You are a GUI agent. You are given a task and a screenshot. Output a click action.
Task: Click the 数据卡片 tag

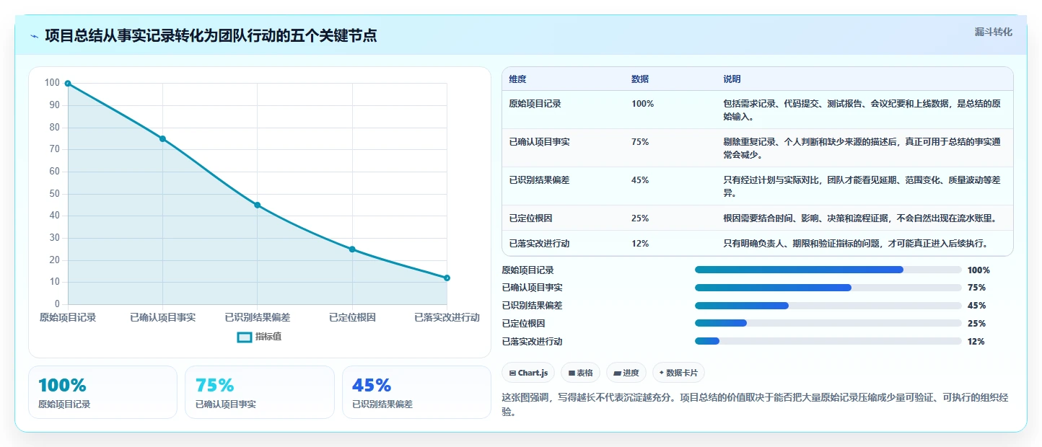pos(678,373)
